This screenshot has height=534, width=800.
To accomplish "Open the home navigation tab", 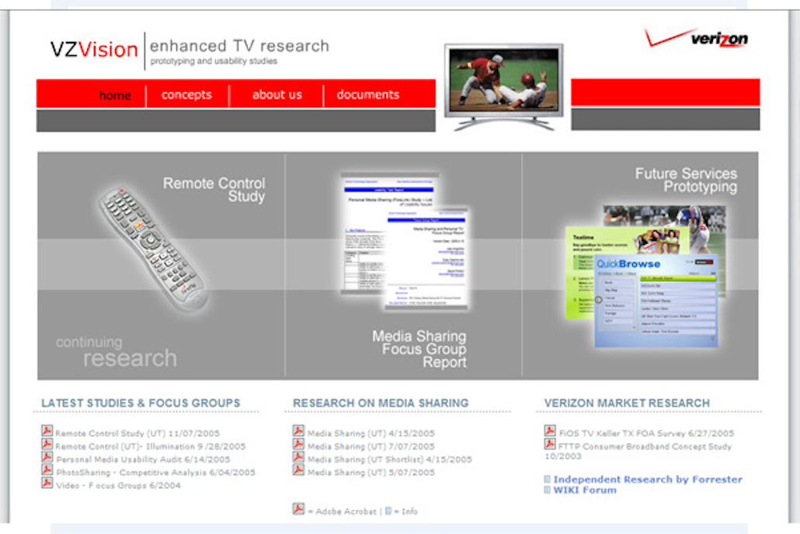I will (115, 95).
